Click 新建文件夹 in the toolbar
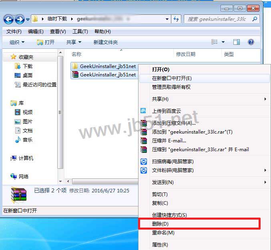This screenshot has width=271, height=250. point(106,42)
